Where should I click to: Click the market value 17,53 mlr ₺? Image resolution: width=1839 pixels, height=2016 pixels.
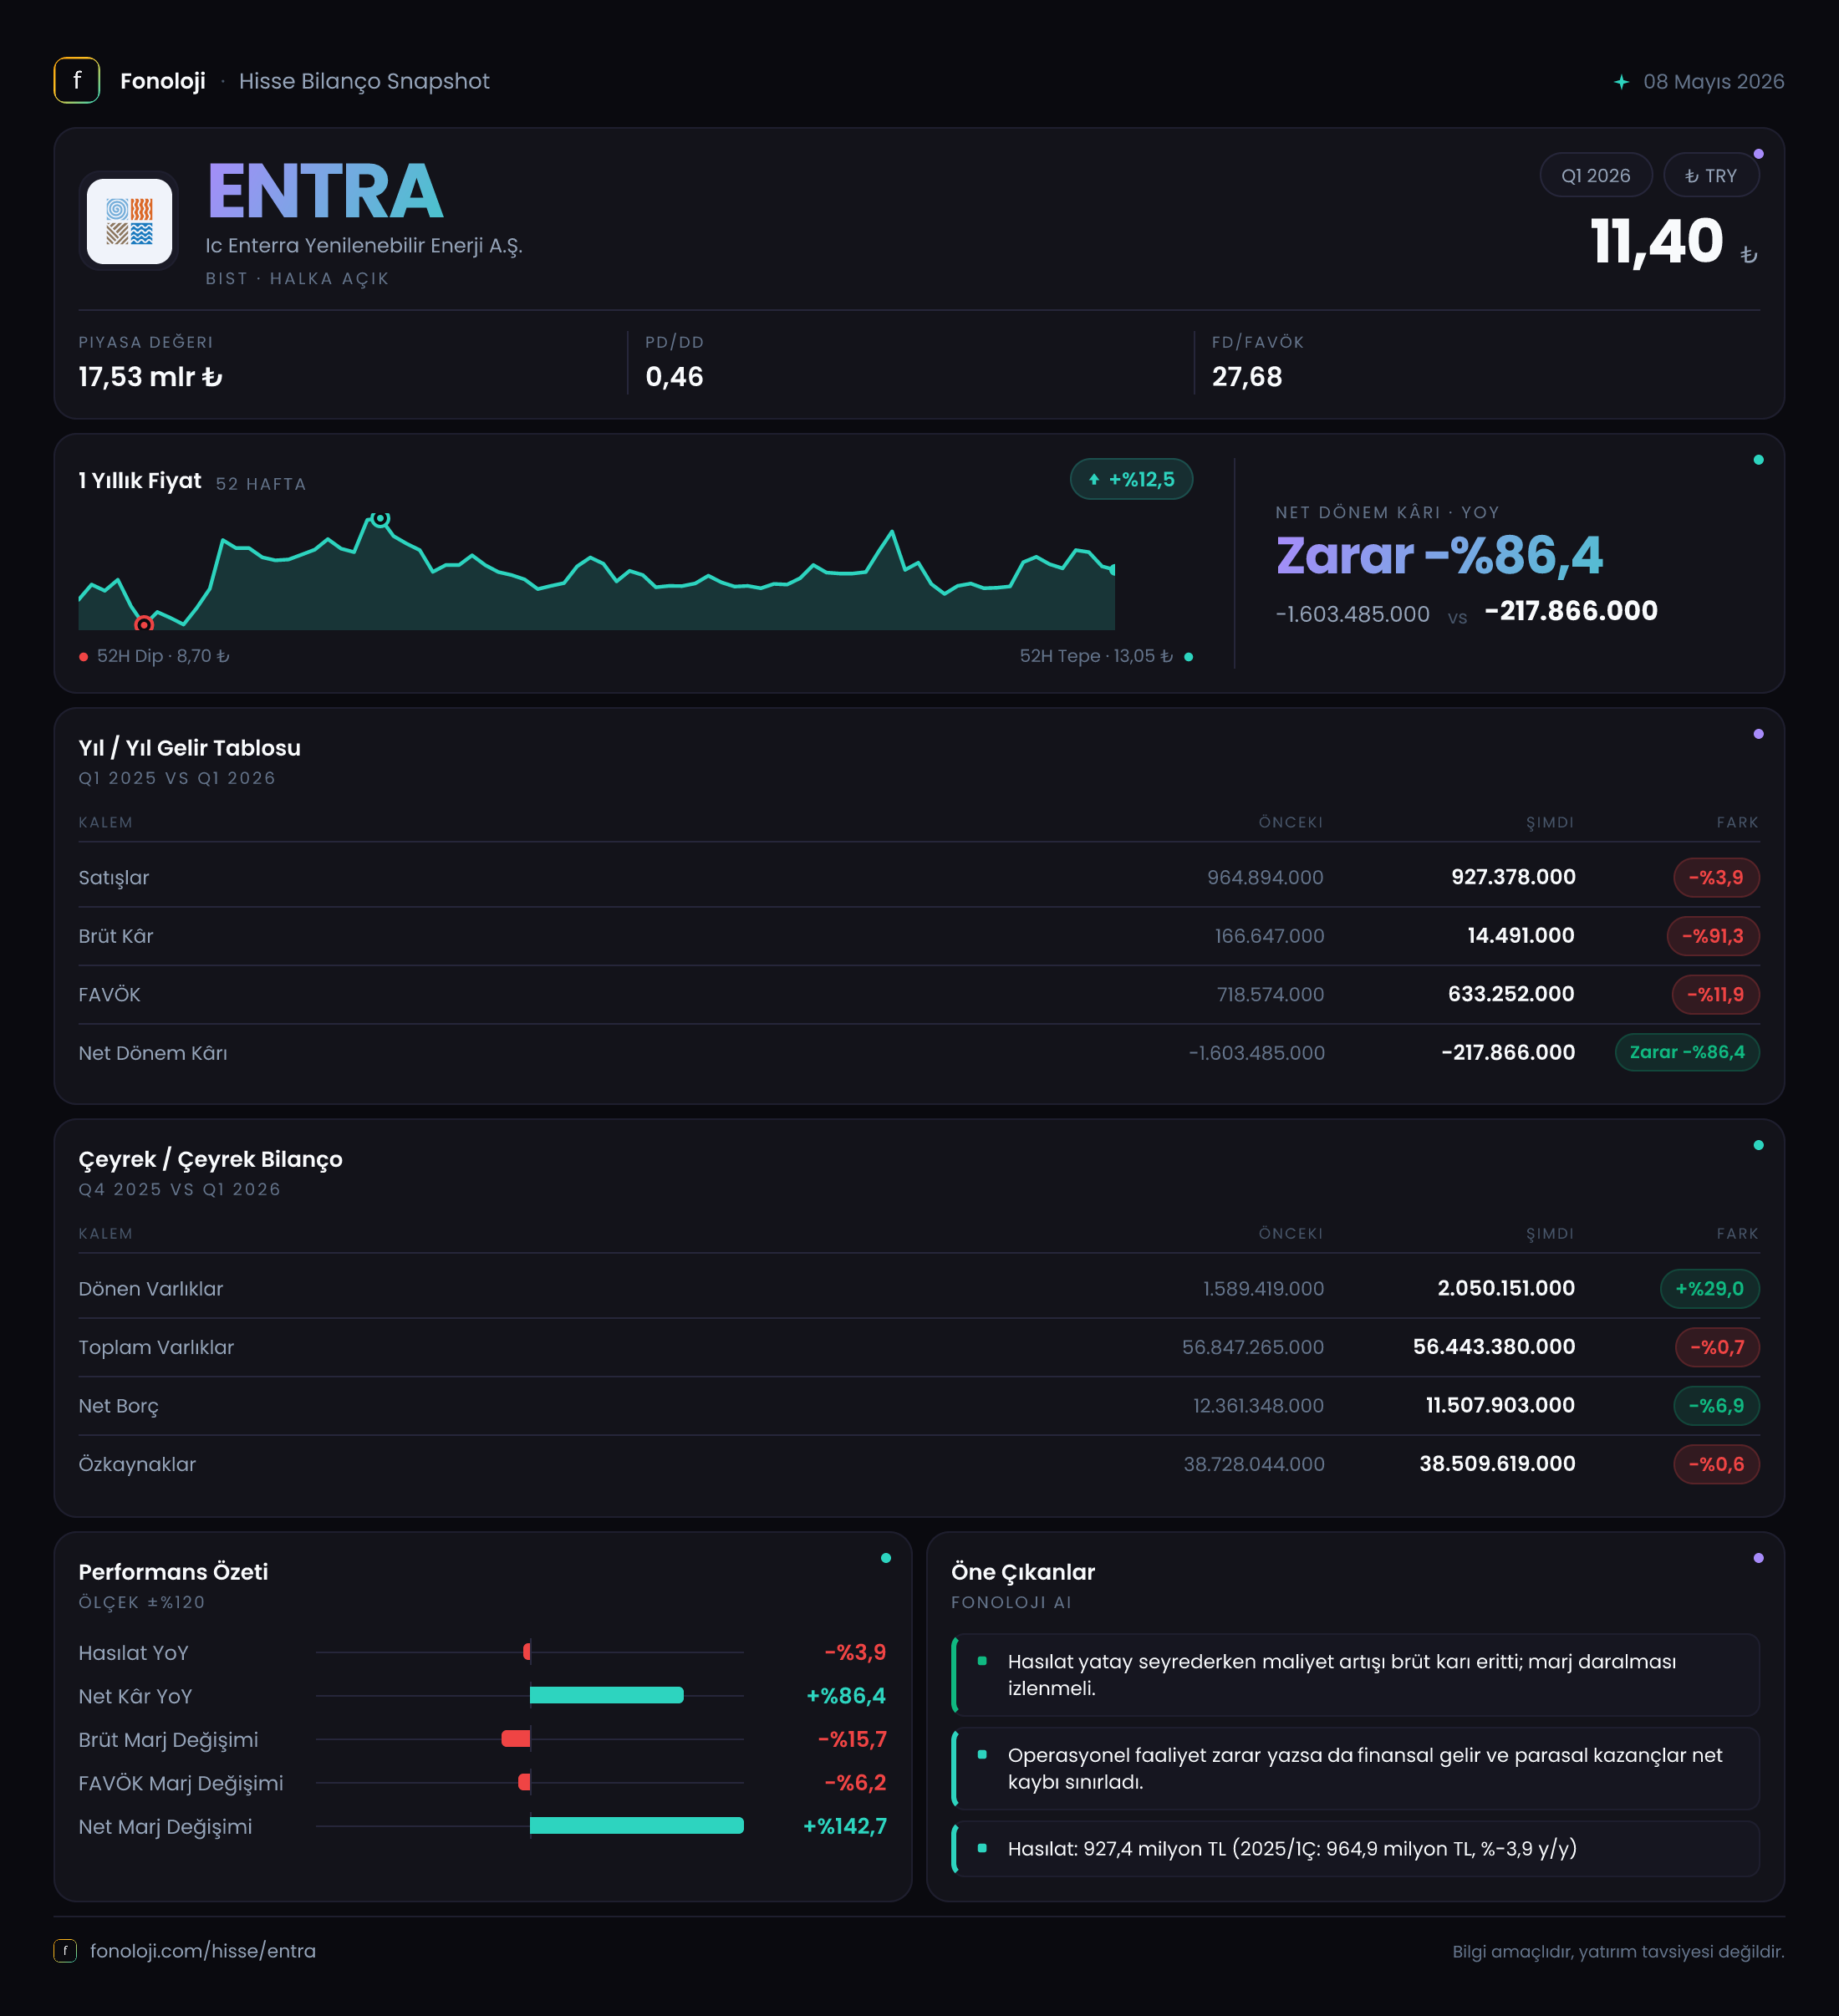click(x=151, y=377)
